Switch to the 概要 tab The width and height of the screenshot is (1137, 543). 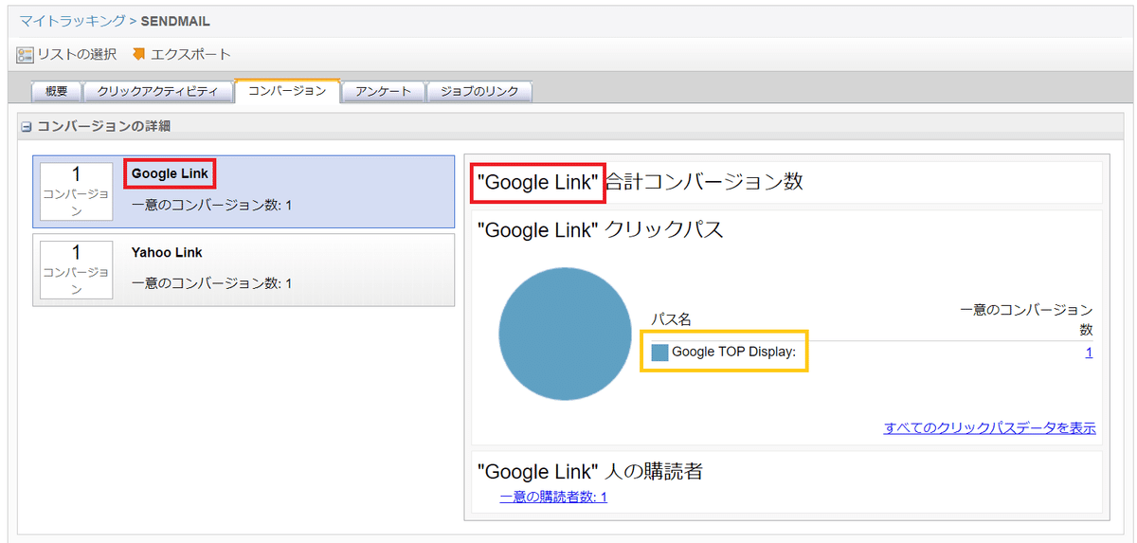pyautogui.click(x=57, y=92)
